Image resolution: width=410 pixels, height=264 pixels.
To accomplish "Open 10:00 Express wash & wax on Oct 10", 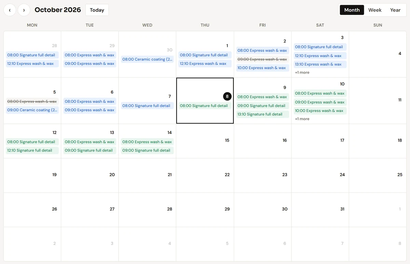I will (x=320, y=111).
